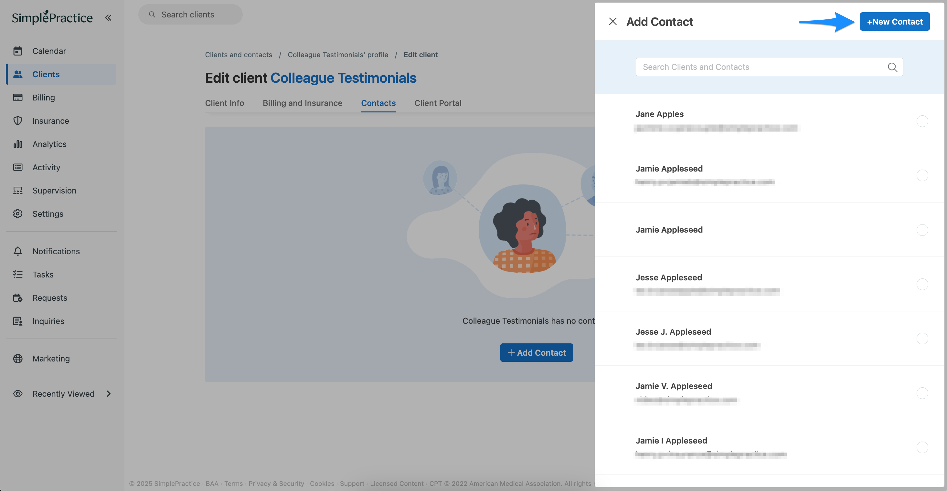
Task: Open Calendar from the sidebar icon
Action: (18, 51)
